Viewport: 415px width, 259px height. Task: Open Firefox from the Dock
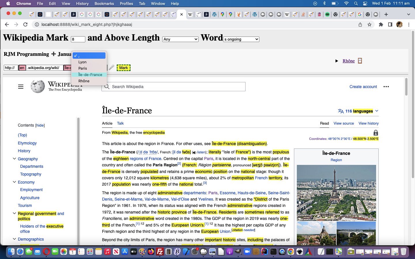(x=151, y=252)
